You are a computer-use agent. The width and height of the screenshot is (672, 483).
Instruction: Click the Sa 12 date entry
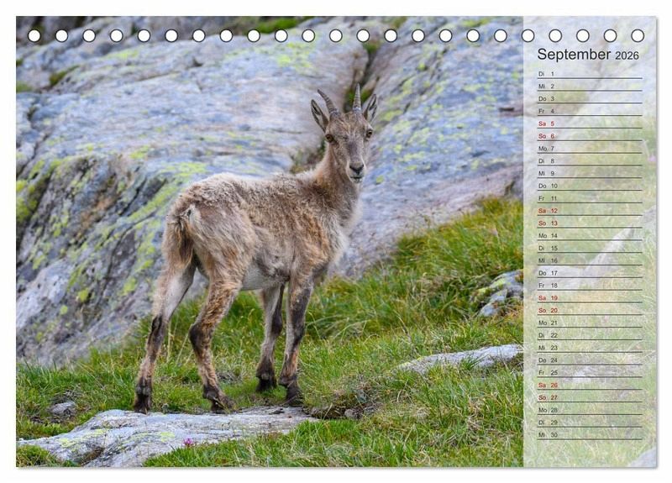pyautogui.click(x=588, y=211)
